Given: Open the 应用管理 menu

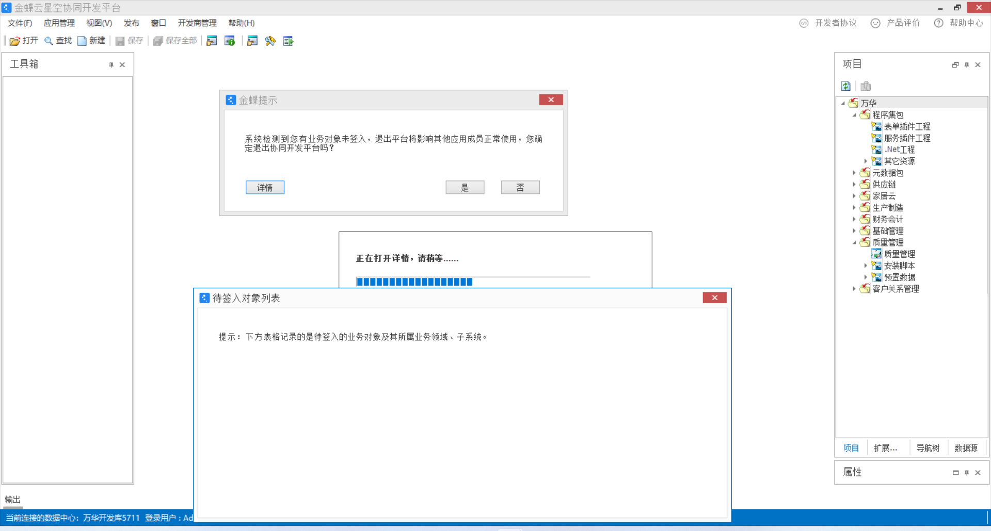Looking at the screenshot, I should tap(59, 23).
